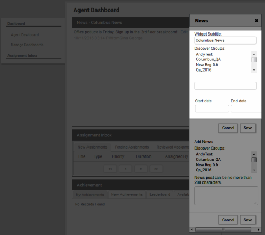Click the up arrow of the top Discover Groups list
The image size is (265, 235).
(254, 54)
